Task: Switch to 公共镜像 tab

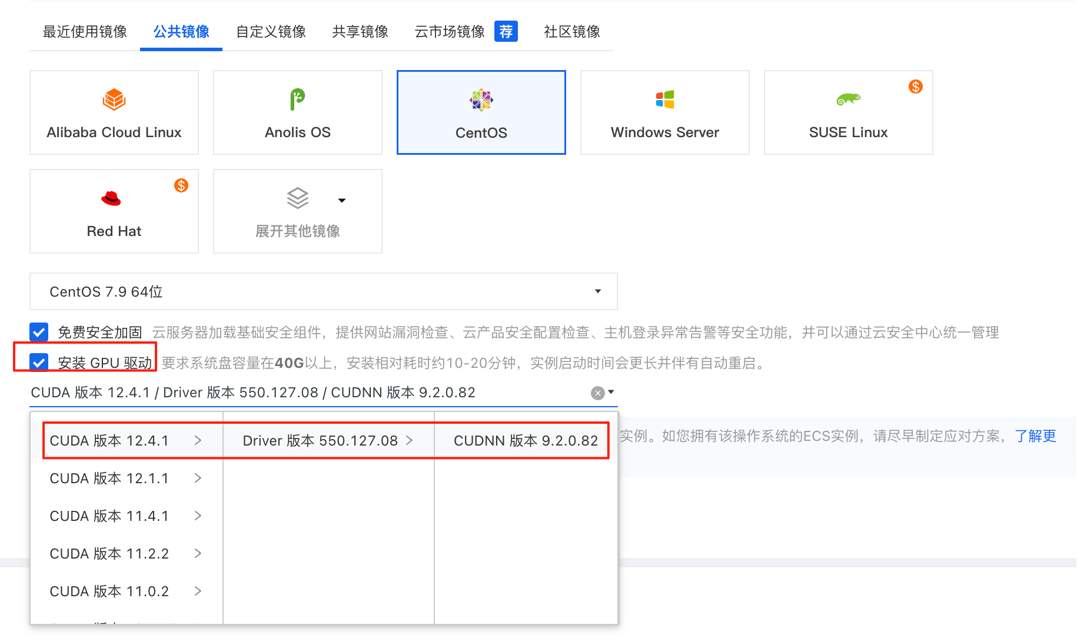Action: pos(181,32)
